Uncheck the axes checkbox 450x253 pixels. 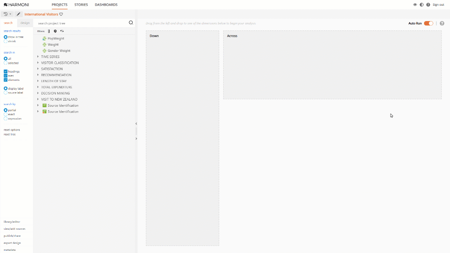[x=5, y=76]
